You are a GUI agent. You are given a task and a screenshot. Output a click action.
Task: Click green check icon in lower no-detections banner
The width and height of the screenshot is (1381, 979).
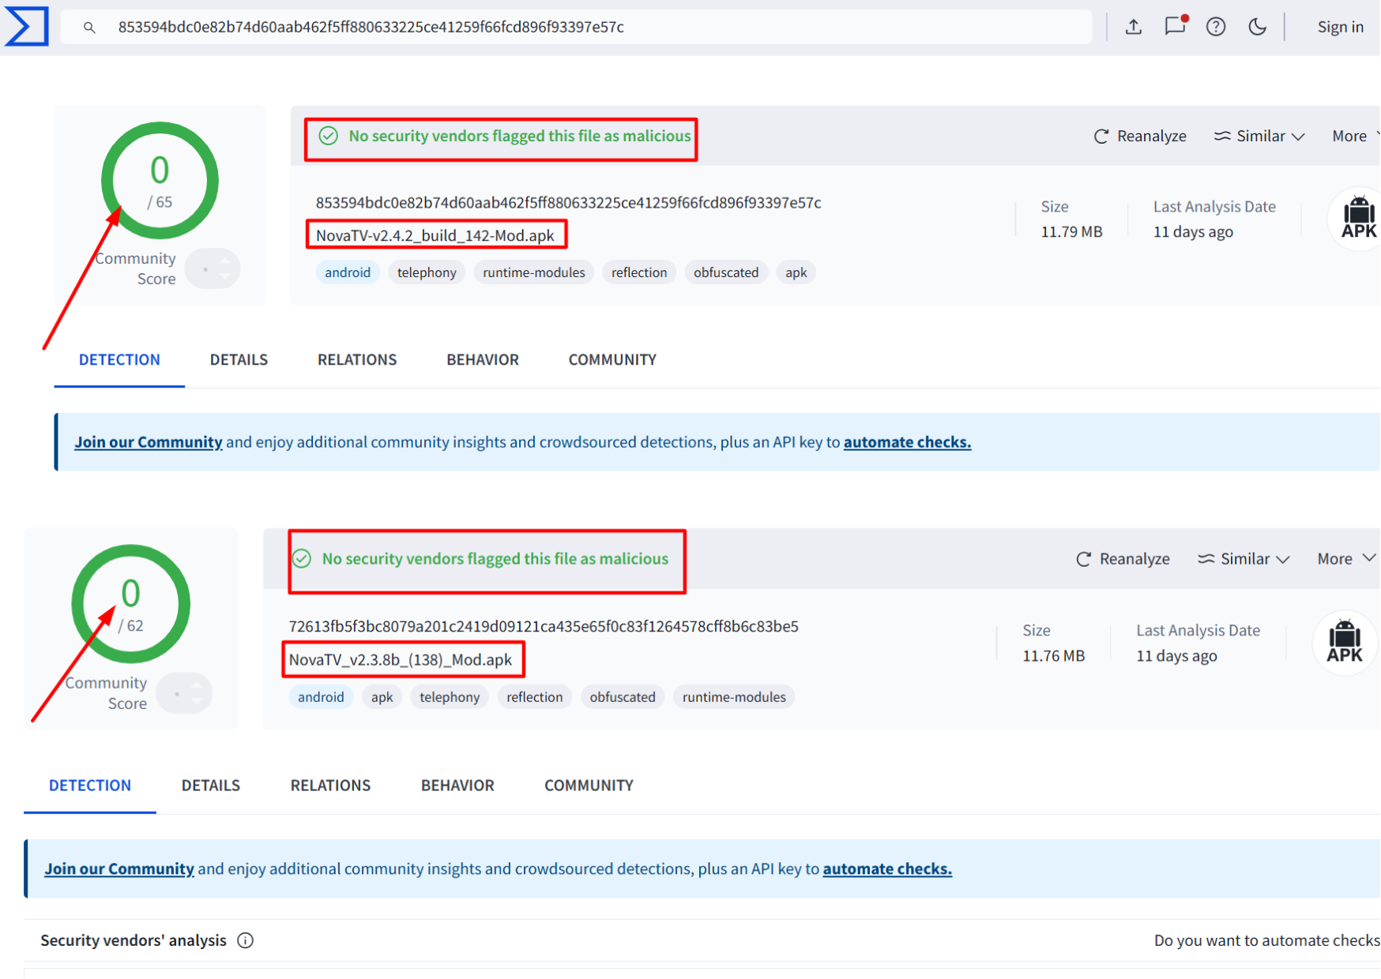pos(301,559)
